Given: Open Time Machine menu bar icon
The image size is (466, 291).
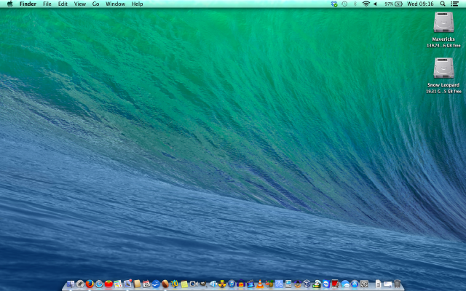Looking at the screenshot, I should click(x=344, y=4).
